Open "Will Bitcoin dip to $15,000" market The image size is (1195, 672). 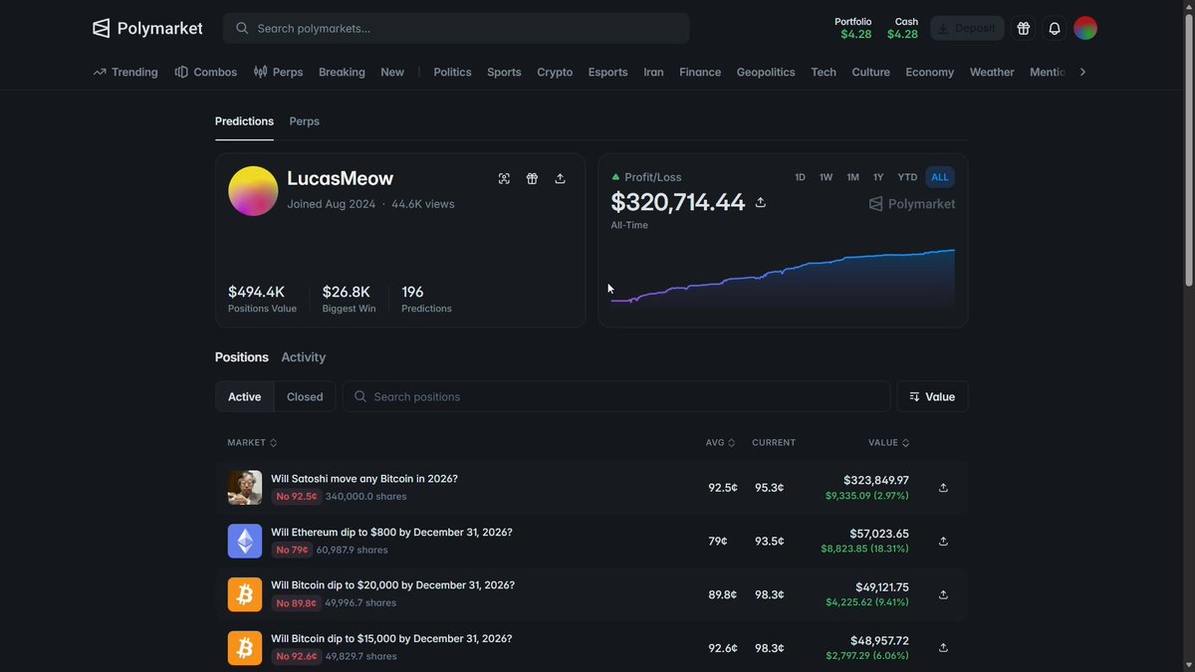(x=391, y=639)
